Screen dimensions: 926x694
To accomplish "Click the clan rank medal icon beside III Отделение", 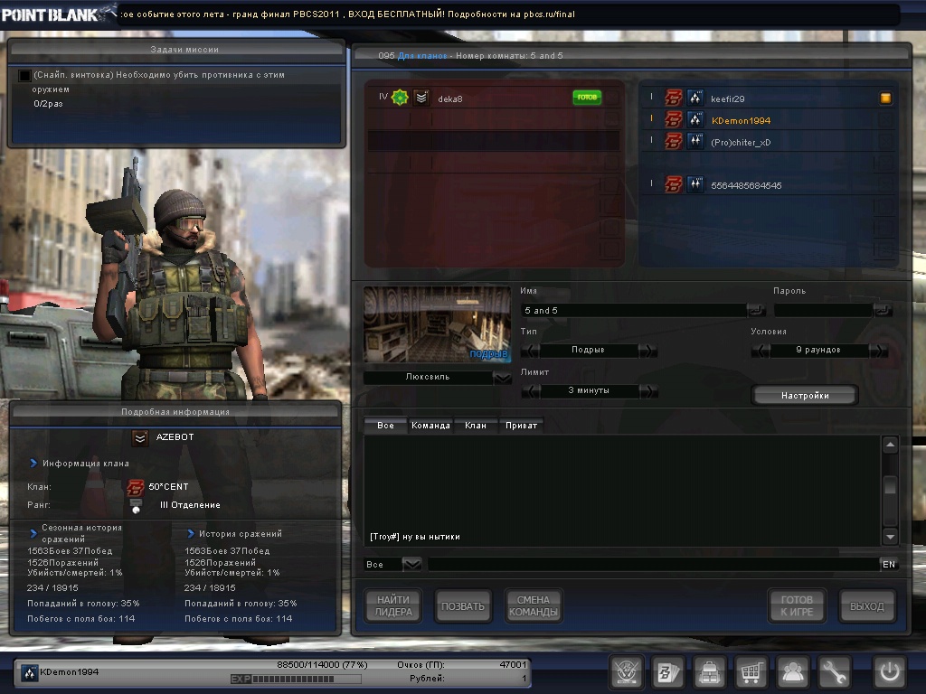I will [x=136, y=506].
